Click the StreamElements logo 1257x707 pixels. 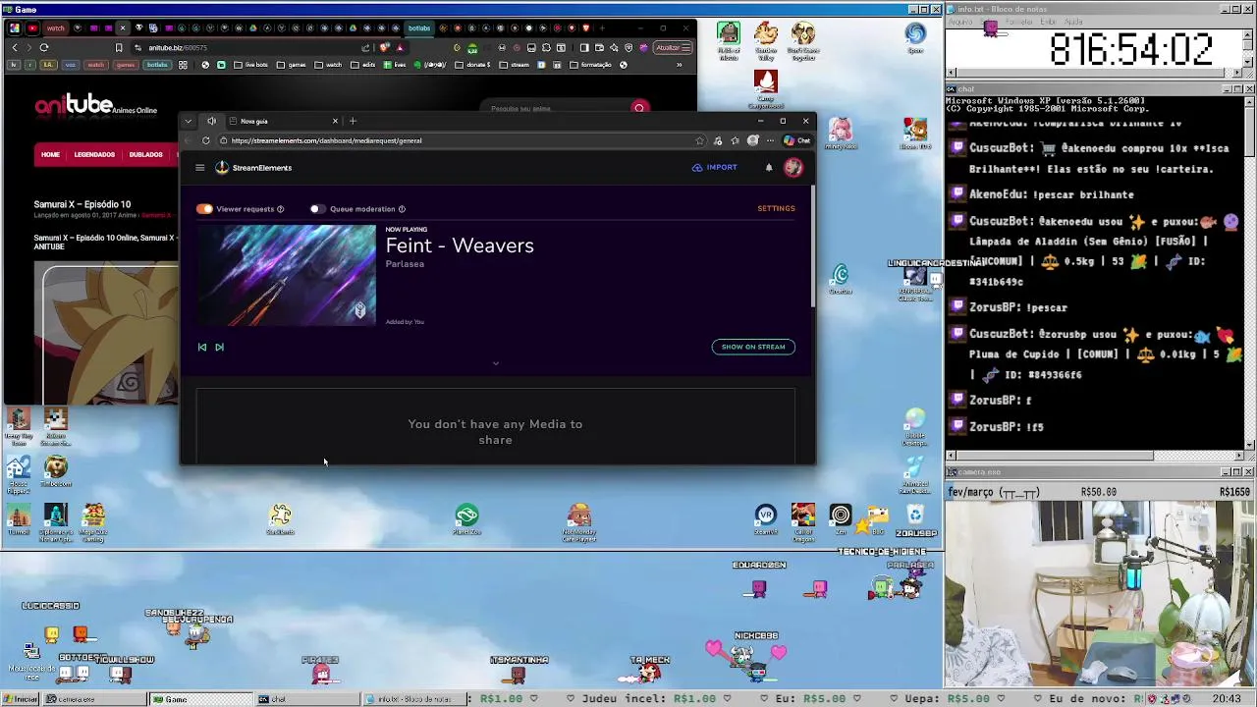tap(253, 168)
